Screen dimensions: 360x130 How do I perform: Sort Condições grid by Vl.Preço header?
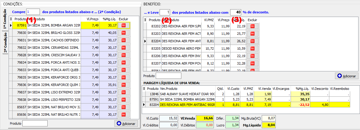click(x=90, y=19)
